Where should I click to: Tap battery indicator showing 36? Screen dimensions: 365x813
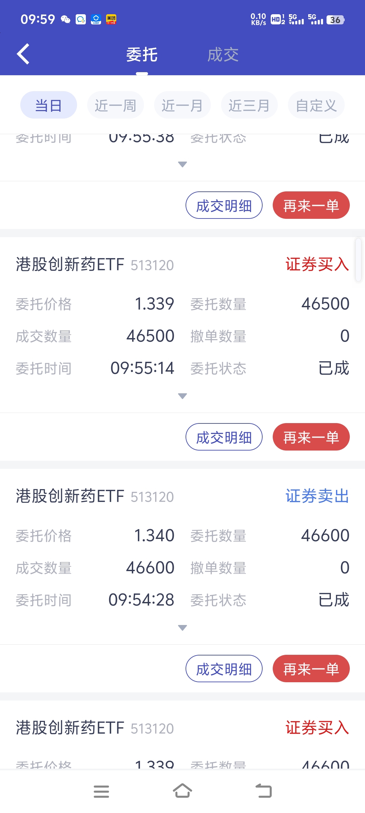(x=335, y=20)
